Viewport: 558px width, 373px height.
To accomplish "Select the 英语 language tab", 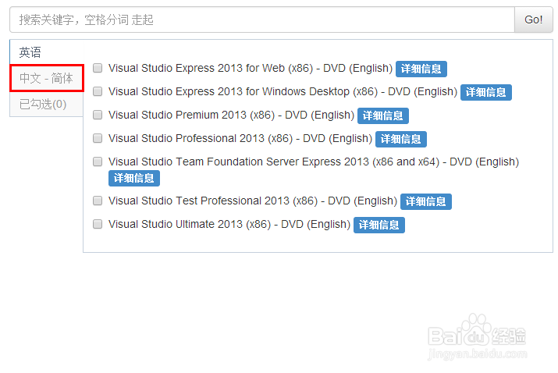I will pos(46,52).
